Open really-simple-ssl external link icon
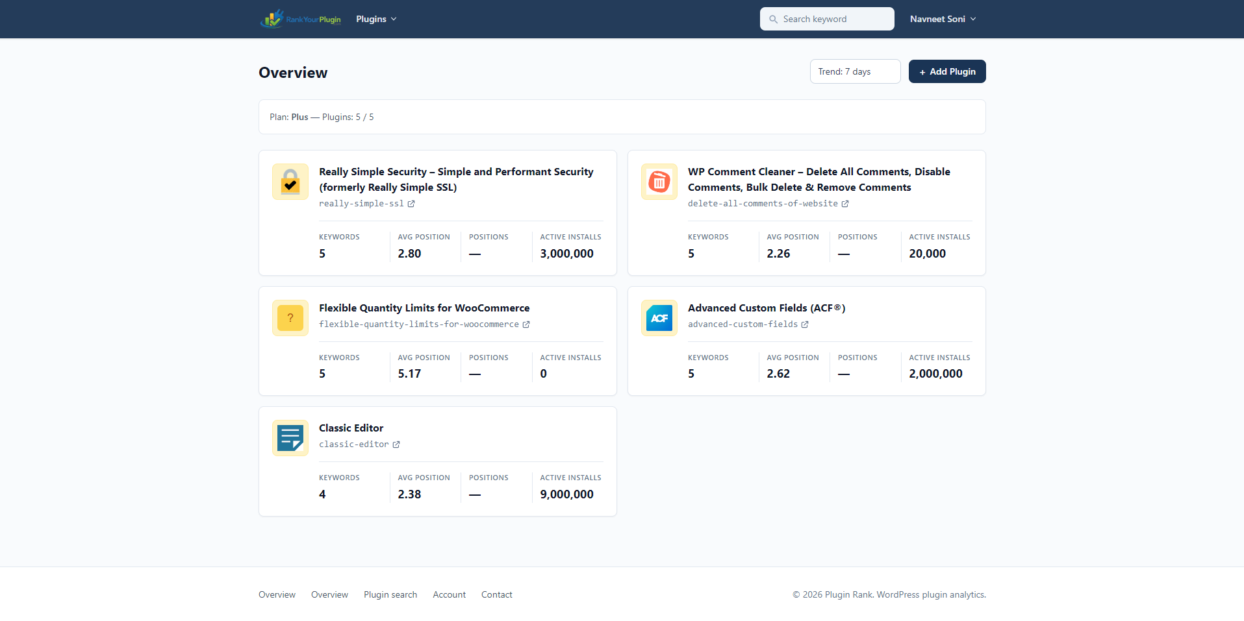Viewport: 1244px width, 621px height. coord(412,203)
